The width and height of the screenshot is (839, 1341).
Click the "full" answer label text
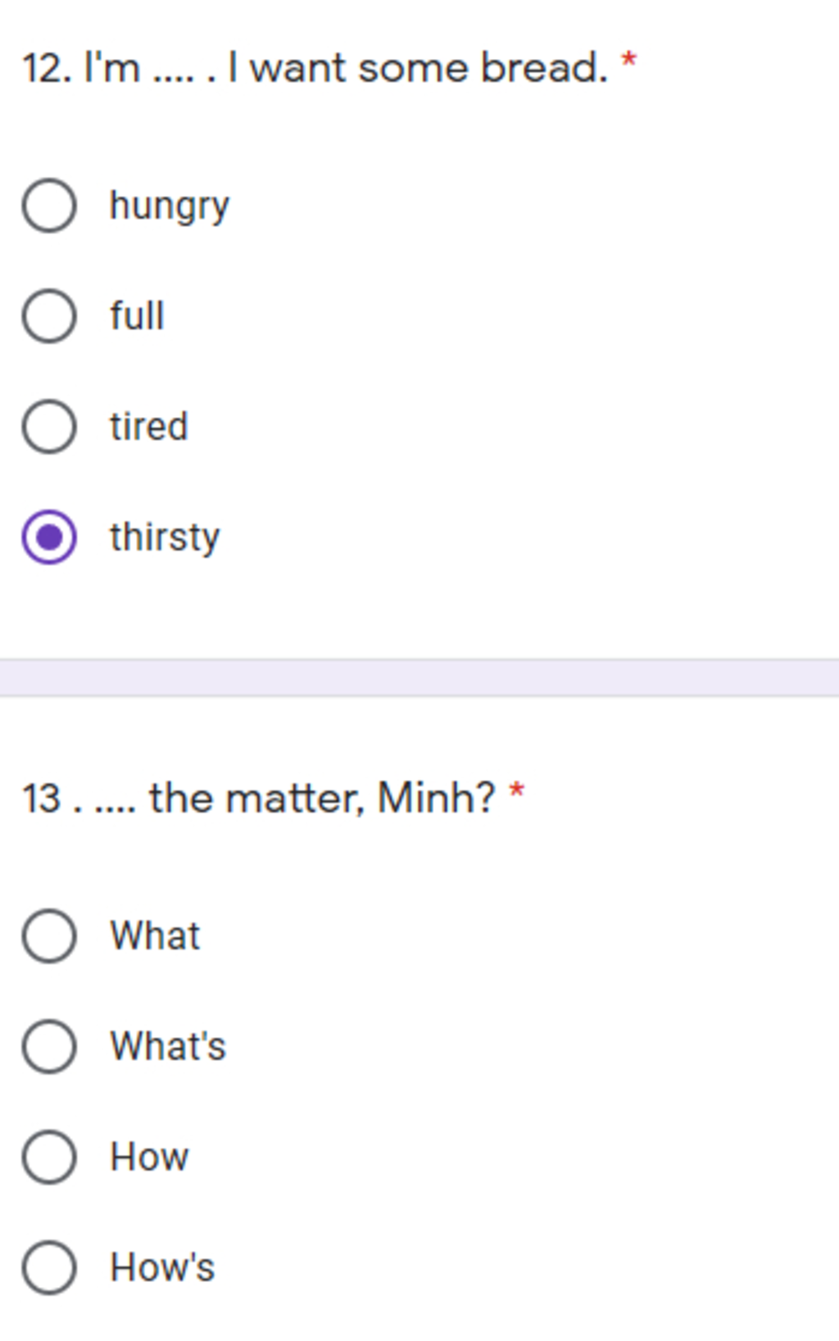tap(137, 315)
